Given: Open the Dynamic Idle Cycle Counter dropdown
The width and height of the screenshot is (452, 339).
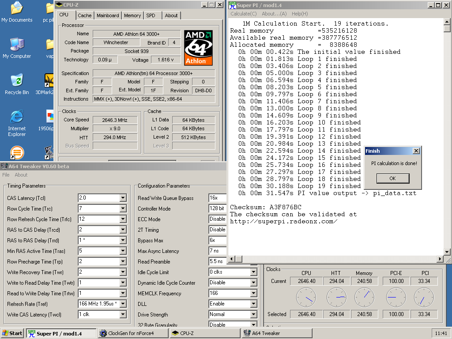Looking at the screenshot, I should [x=254, y=283].
